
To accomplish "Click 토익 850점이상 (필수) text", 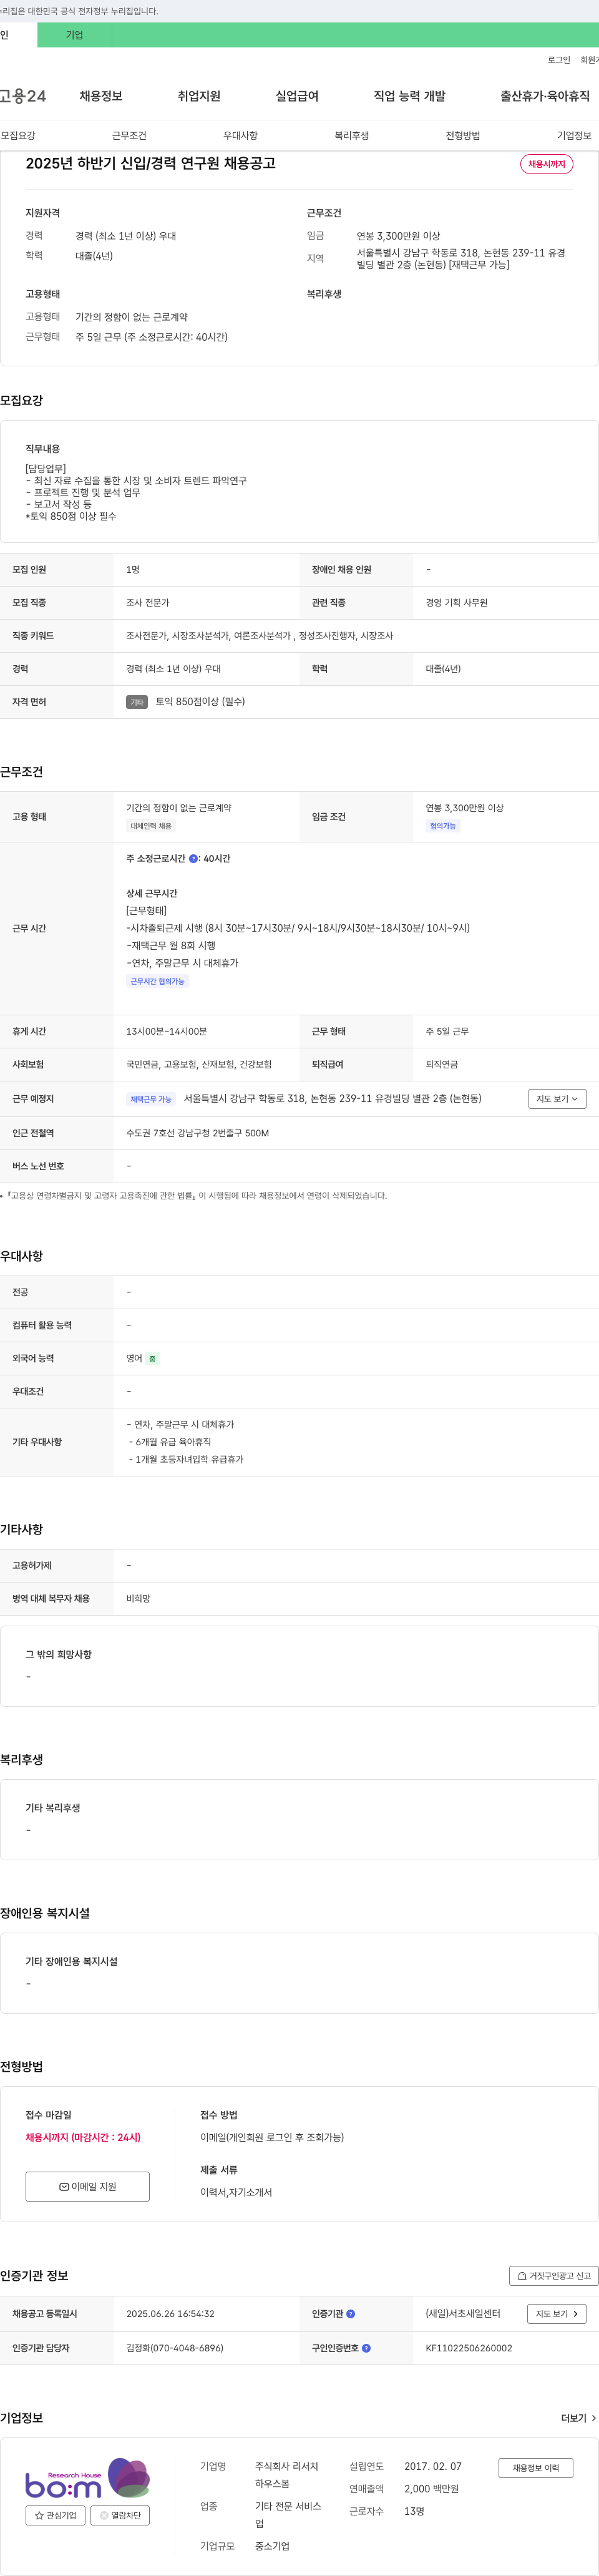I will tap(200, 702).
